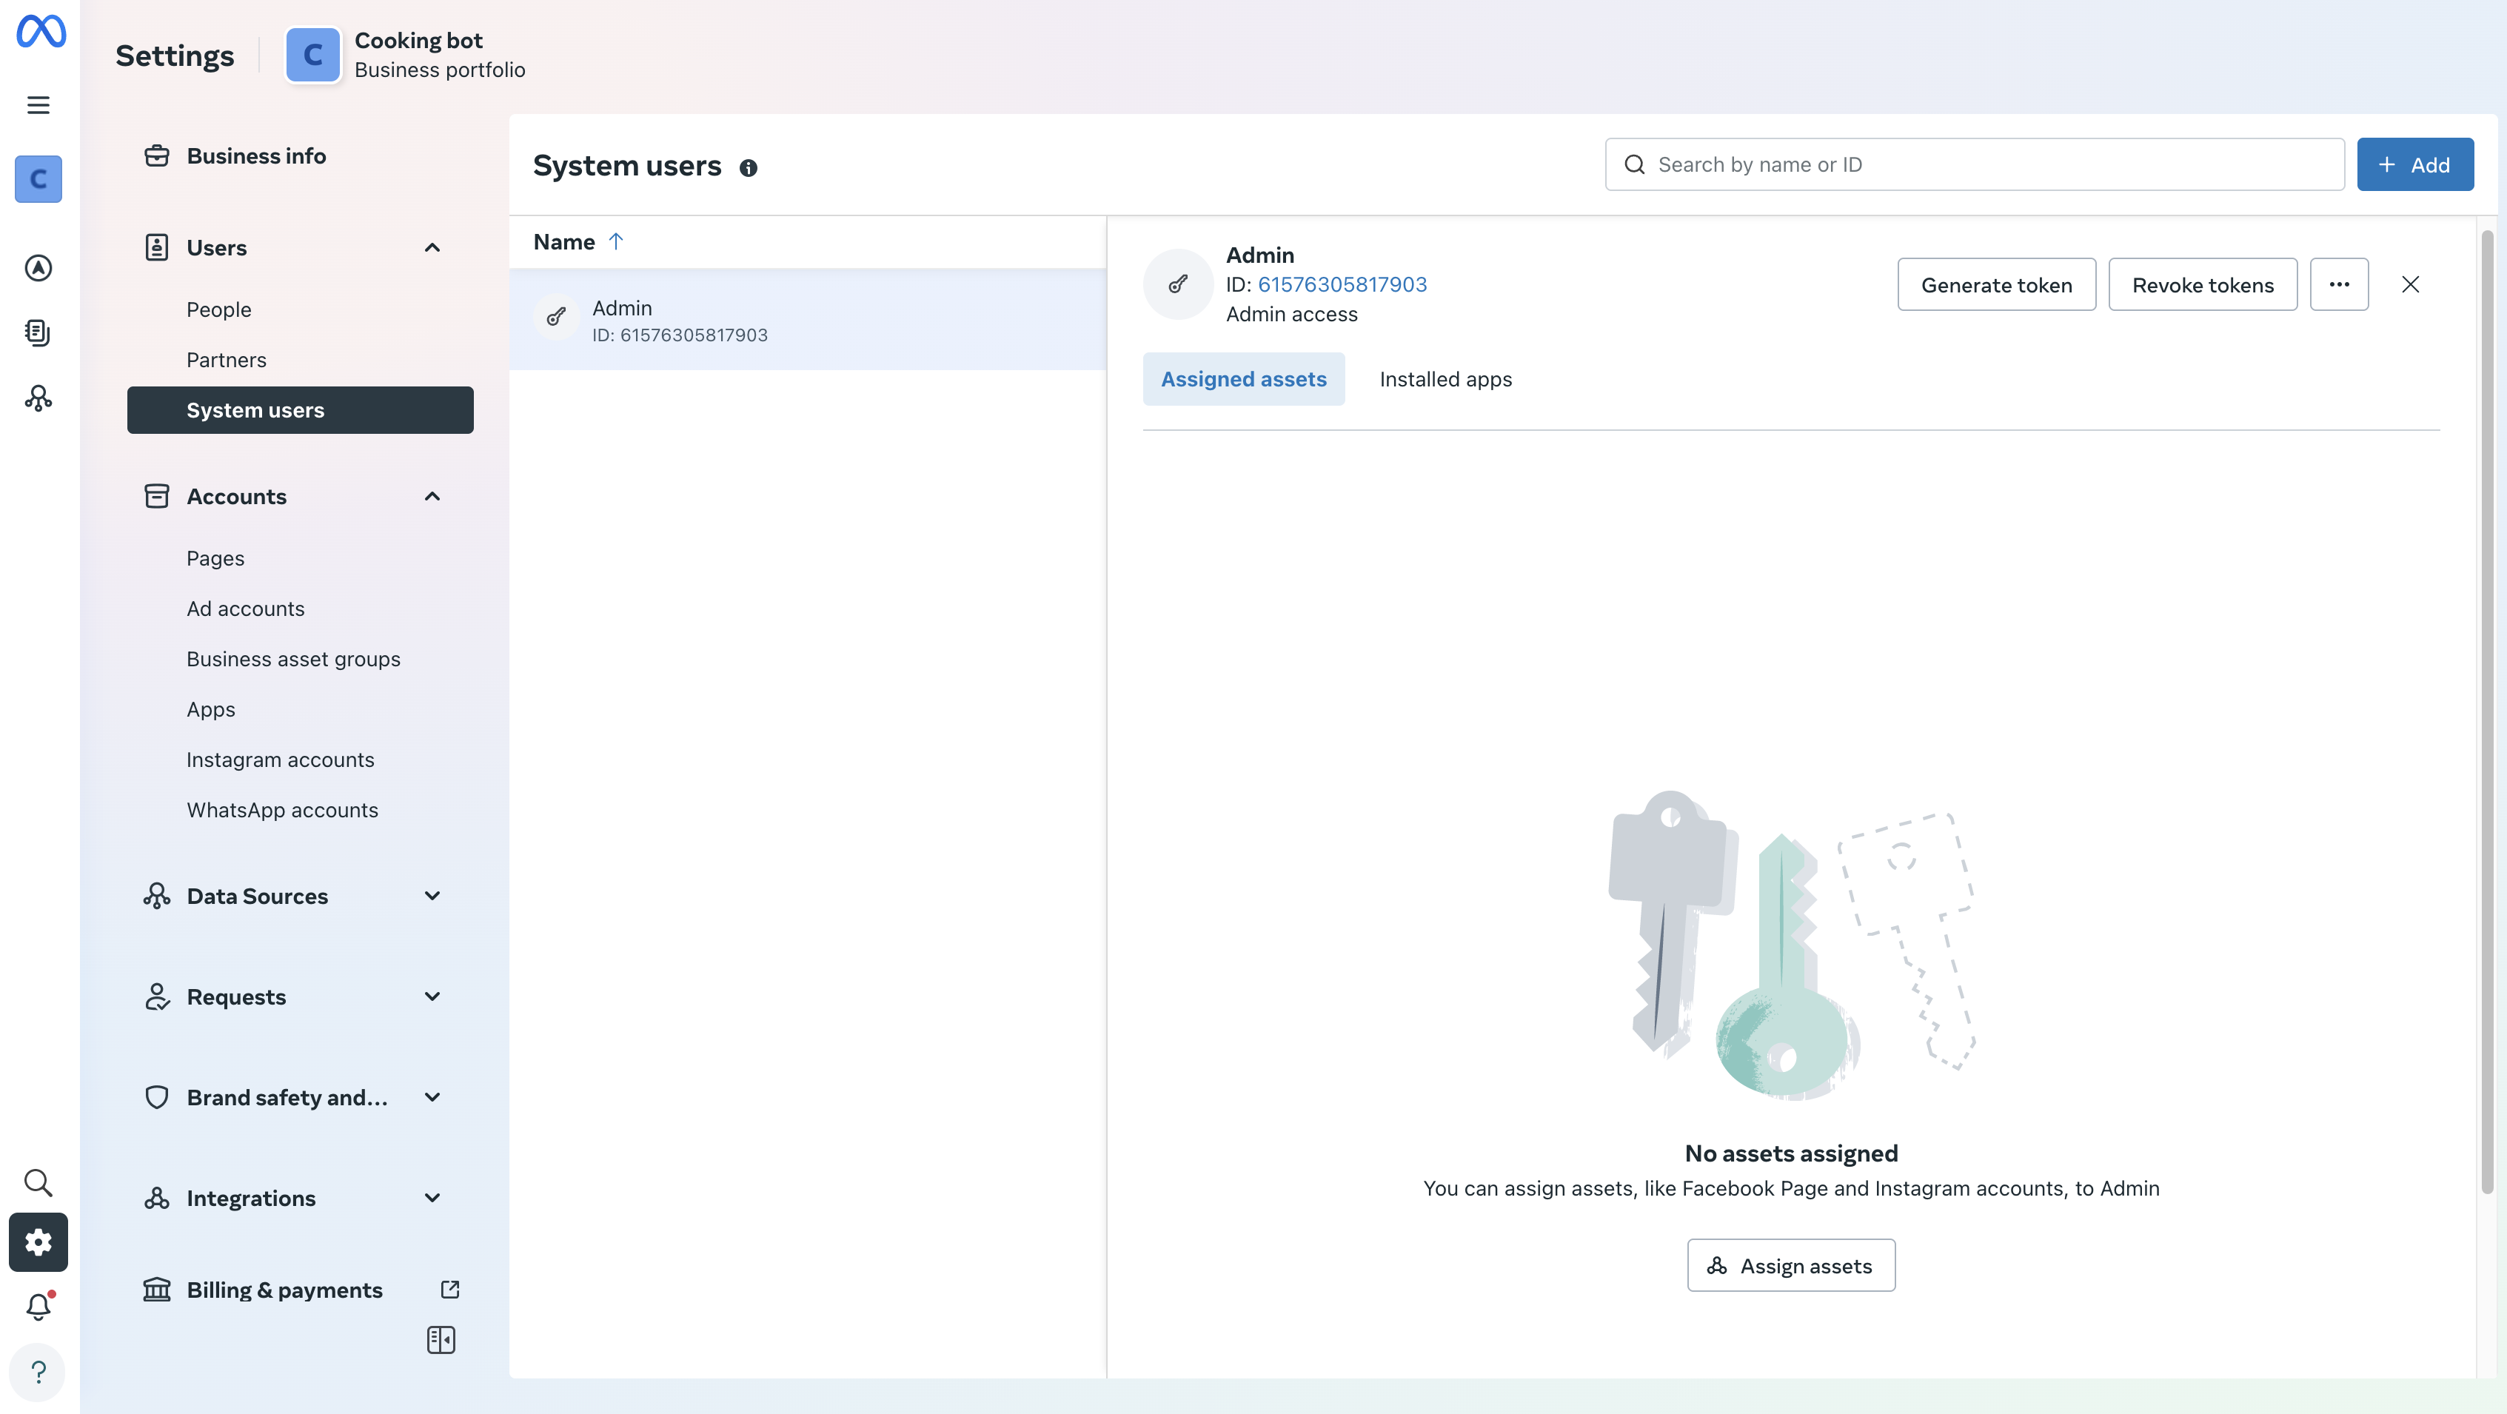Expand the Data Sources section

pyautogui.click(x=433, y=897)
